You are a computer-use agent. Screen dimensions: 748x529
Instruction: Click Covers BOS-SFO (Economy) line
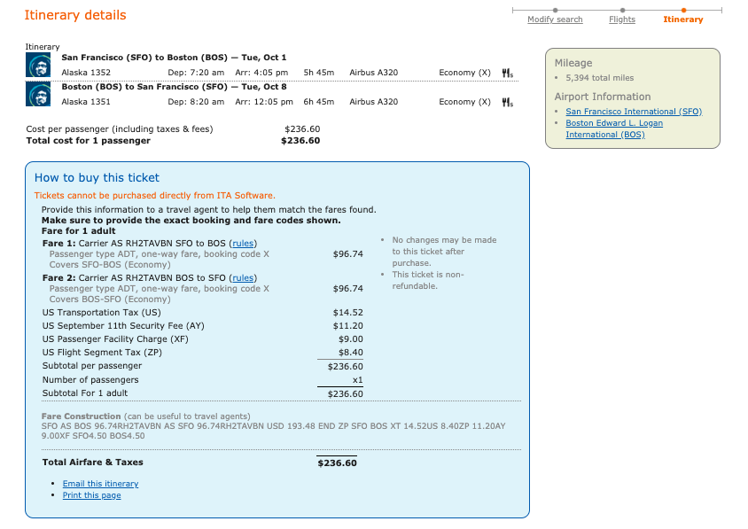[110, 300]
